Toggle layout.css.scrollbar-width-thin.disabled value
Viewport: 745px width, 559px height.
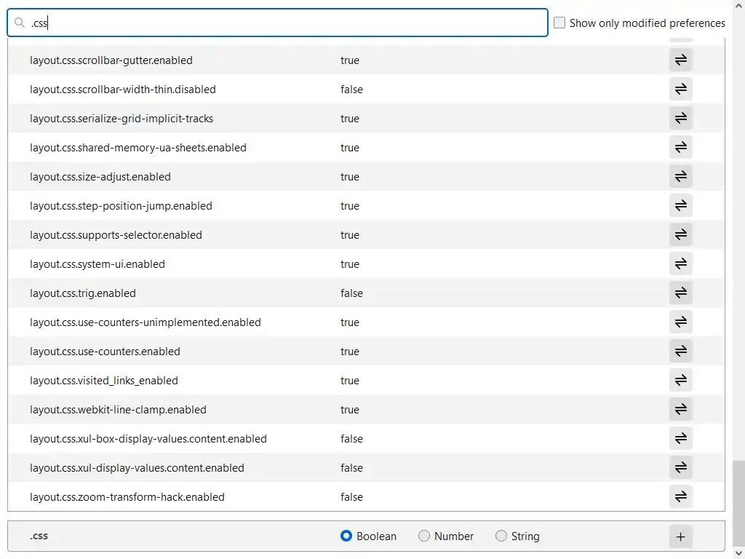tap(681, 89)
